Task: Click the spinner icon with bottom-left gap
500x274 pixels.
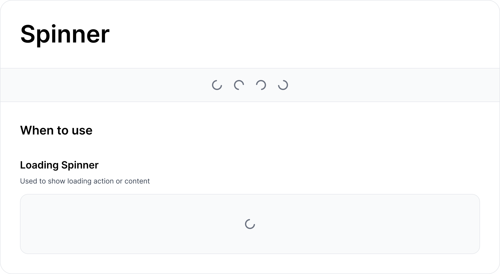Action: tap(261, 85)
